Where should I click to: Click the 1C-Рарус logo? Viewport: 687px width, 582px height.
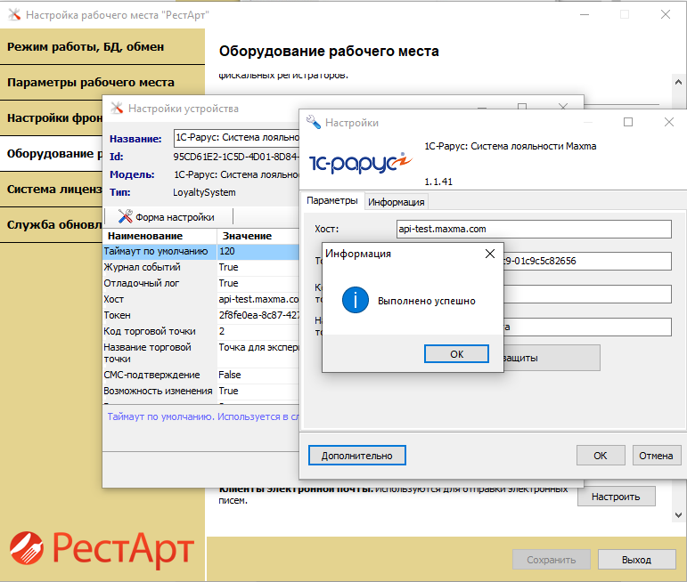pos(360,163)
